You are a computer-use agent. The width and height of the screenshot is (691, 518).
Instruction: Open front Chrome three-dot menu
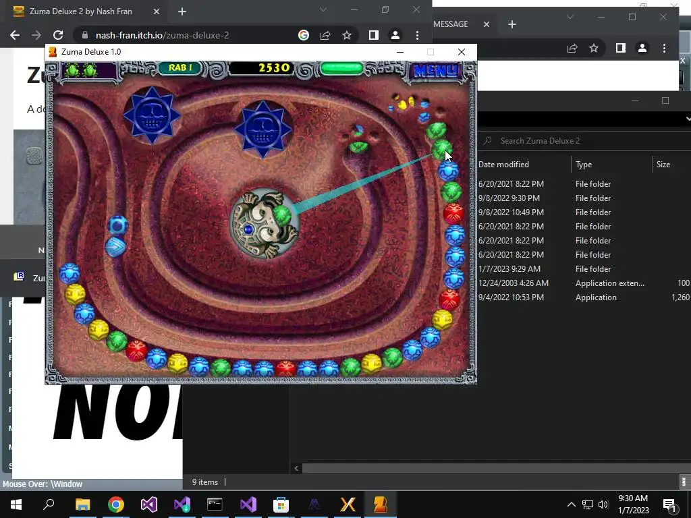pos(417,35)
